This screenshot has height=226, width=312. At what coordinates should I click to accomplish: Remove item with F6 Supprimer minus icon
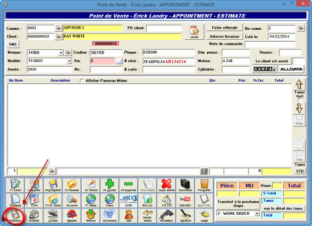click(x=129, y=185)
